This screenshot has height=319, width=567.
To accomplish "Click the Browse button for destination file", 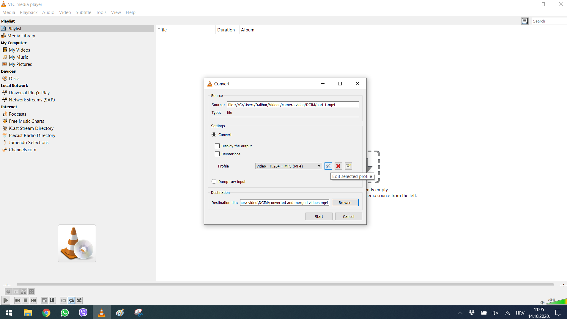I will tap(345, 202).
